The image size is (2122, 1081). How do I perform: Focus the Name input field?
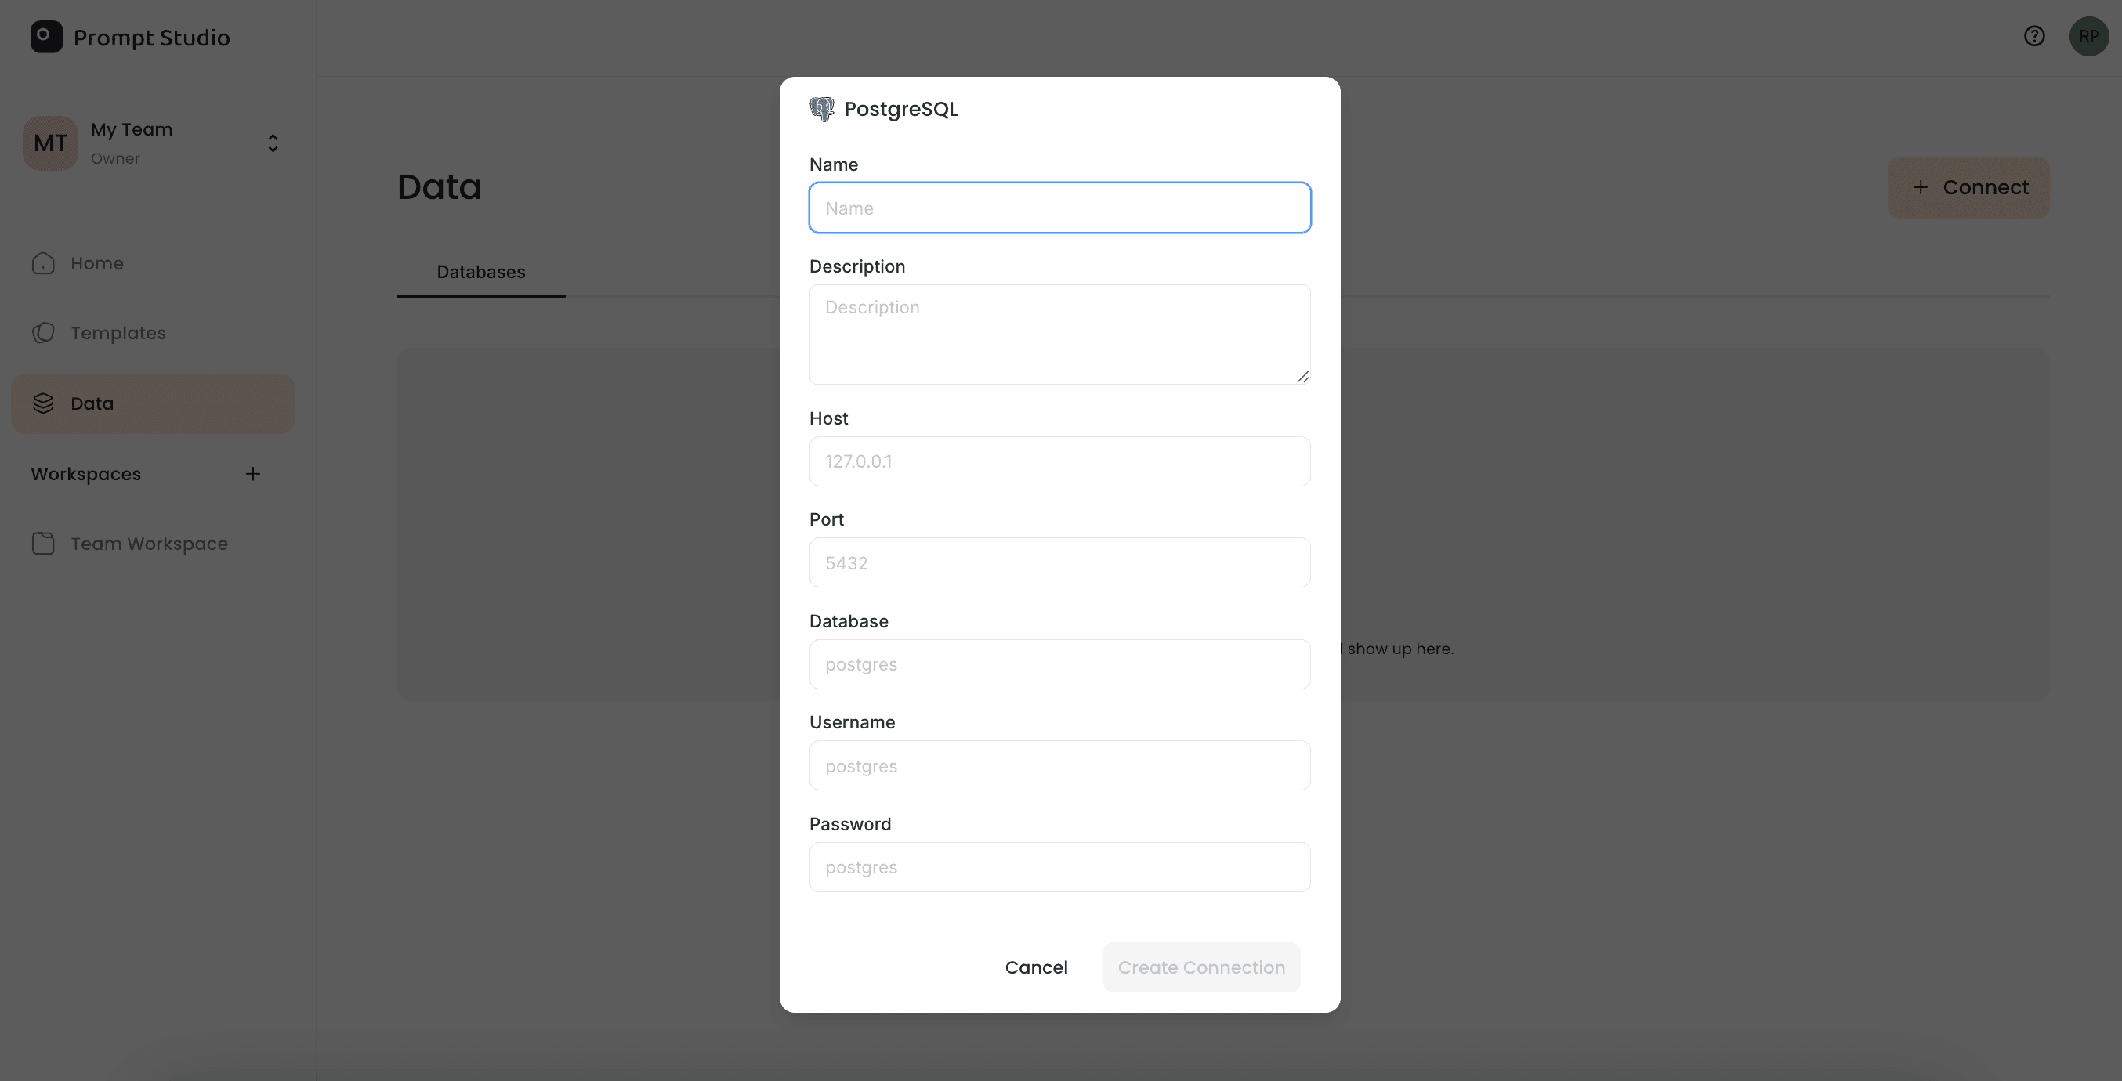click(1059, 208)
